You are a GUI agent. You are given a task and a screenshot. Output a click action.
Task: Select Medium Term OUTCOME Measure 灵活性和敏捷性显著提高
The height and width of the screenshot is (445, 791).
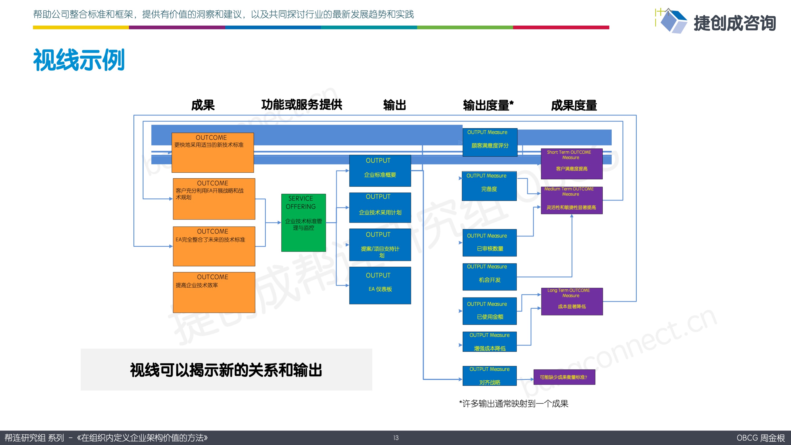coord(572,200)
